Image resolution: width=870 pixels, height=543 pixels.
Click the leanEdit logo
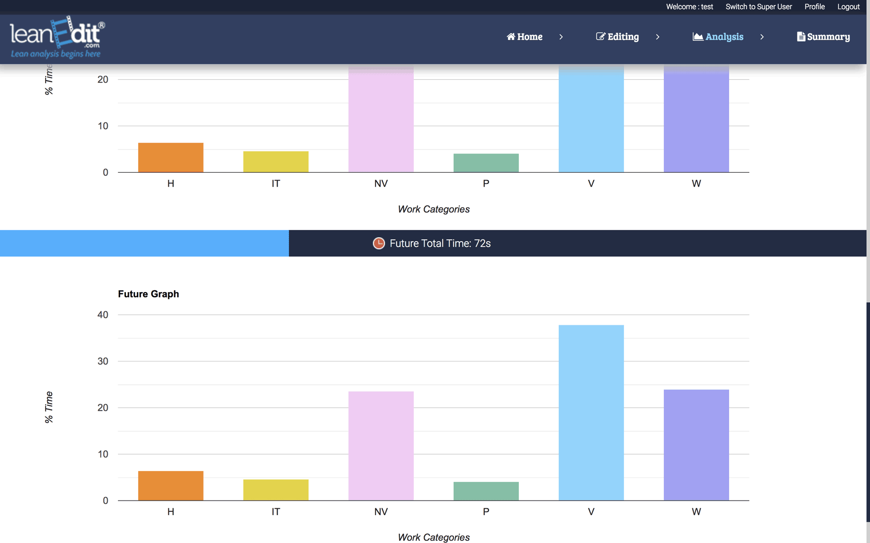[x=57, y=37]
